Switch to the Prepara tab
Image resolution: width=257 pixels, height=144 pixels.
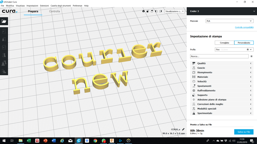33,11
